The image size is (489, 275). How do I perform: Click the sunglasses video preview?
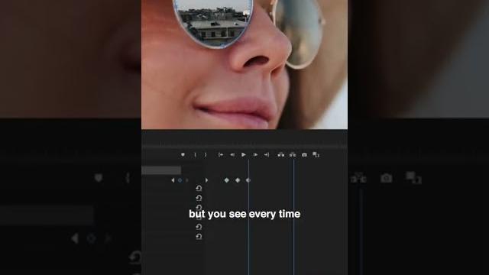tap(244, 64)
